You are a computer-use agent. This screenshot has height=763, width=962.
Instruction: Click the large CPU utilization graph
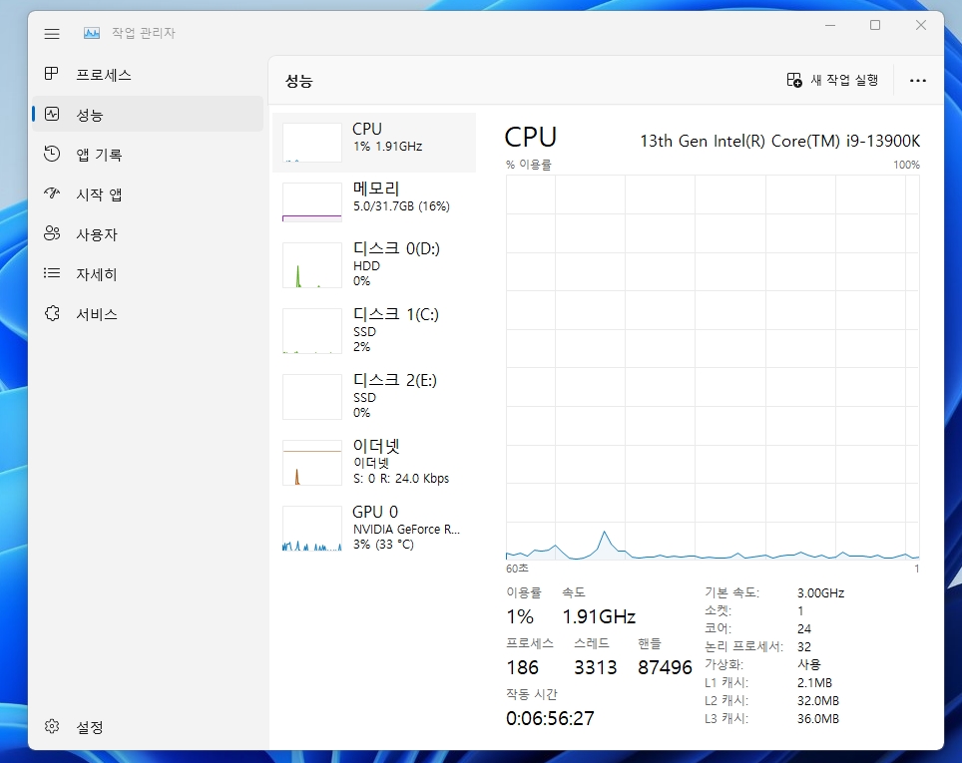click(713, 367)
